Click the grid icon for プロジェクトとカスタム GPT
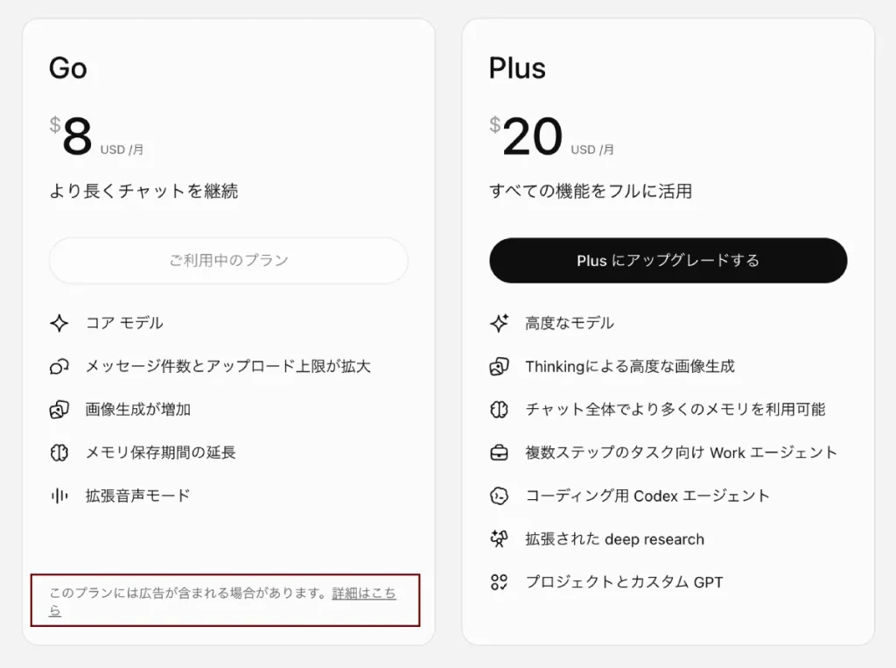 tap(499, 582)
